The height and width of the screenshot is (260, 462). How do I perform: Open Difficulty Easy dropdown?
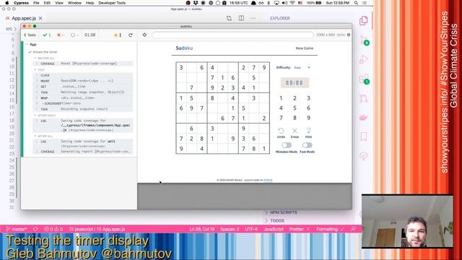tap(302, 67)
